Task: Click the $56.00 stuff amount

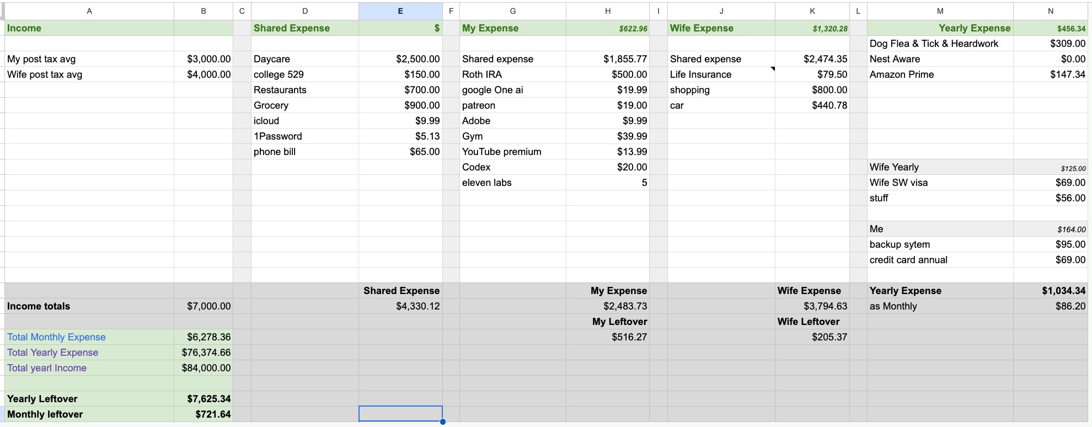Action: (x=1051, y=198)
